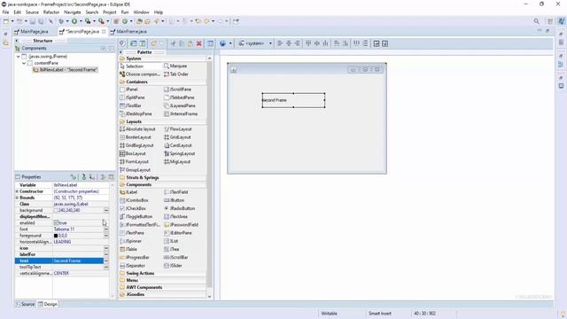Open the File menu

(x=5, y=12)
